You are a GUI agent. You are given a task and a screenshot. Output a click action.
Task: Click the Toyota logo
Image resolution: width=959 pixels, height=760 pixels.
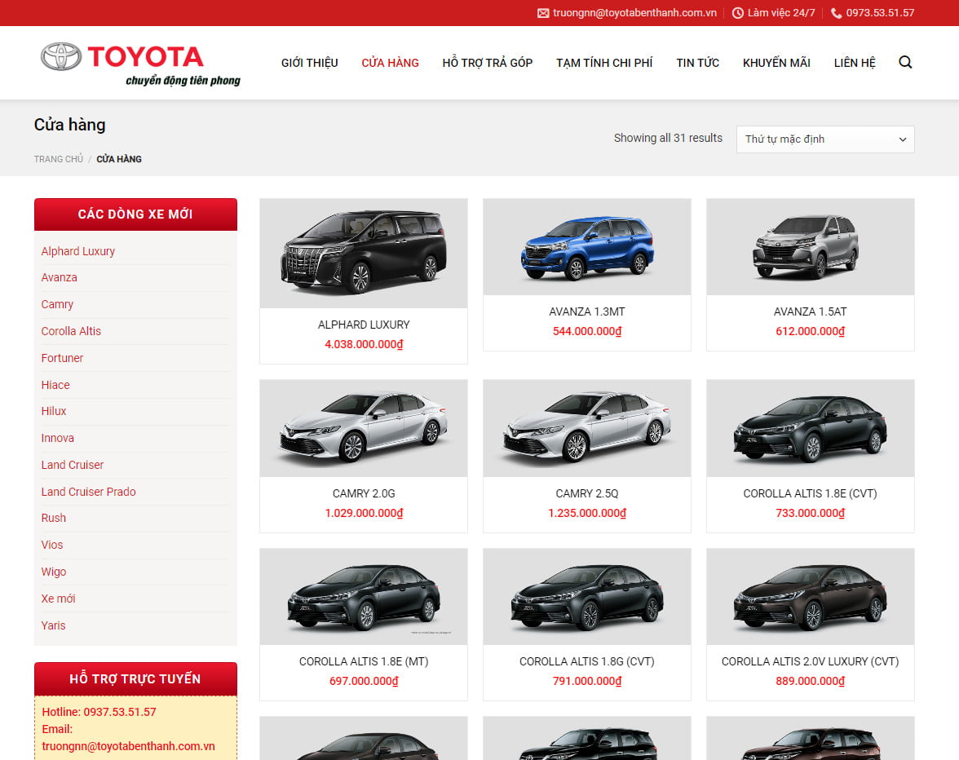click(x=140, y=64)
